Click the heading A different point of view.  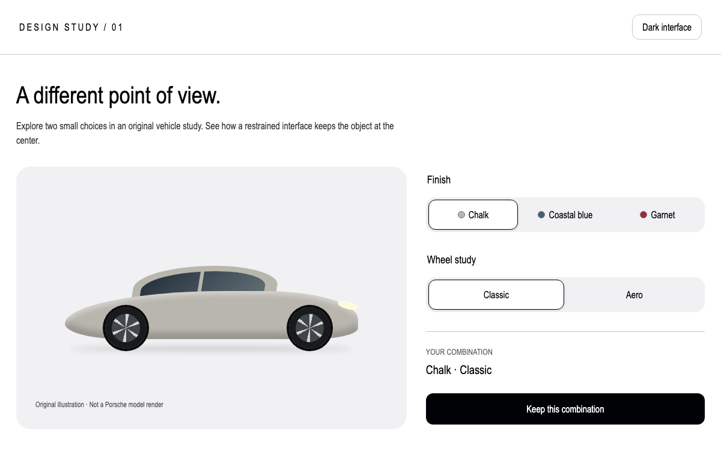(x=118, y=96)
